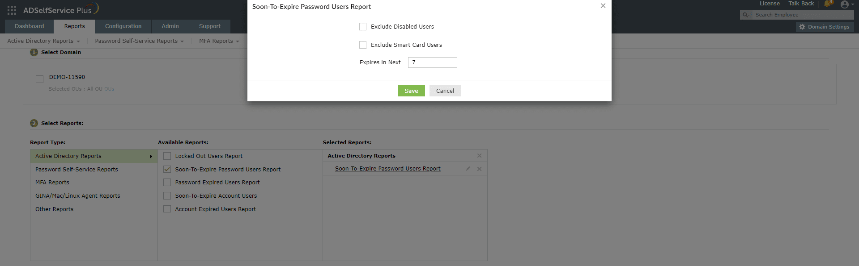Screen dimensions: 859x266
Task: Click the search magnifier icon
Action: 746,15
